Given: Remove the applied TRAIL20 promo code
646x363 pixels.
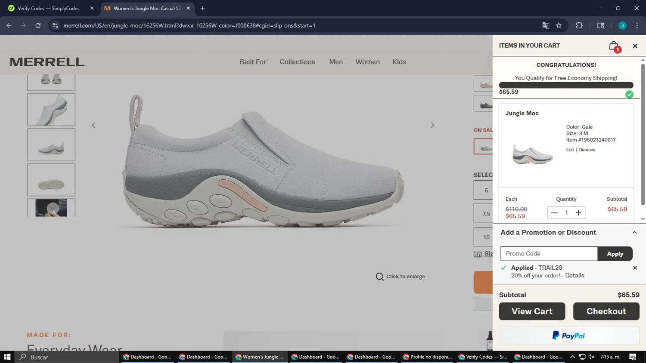Looking at the screenshot, I should 635,268.
